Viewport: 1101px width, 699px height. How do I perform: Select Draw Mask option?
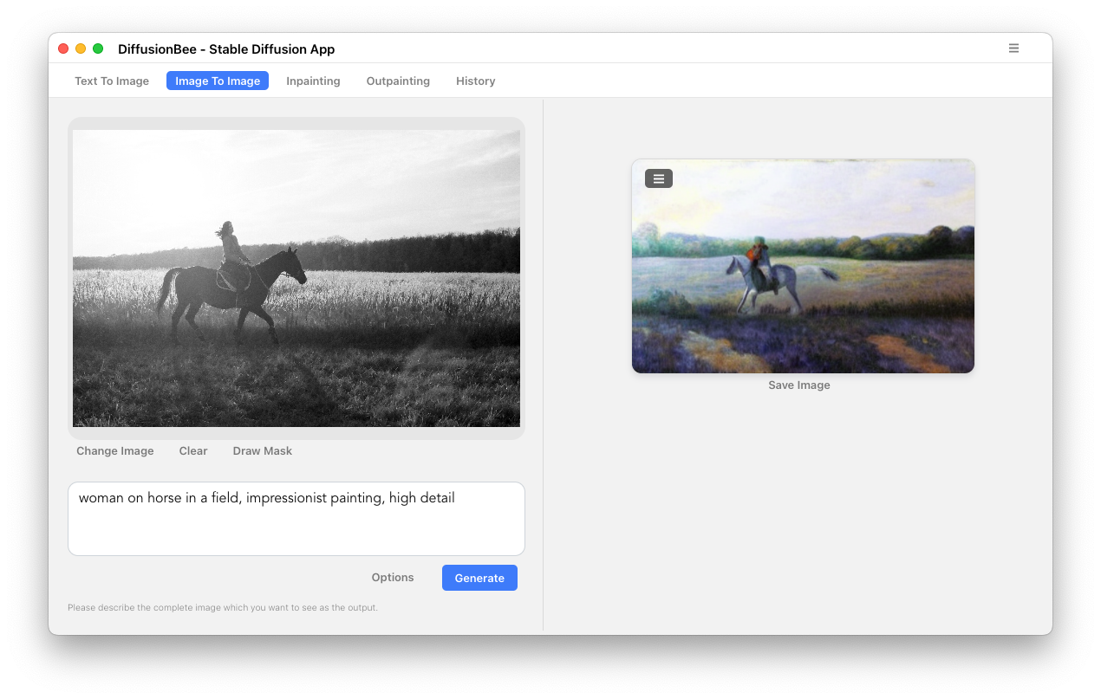pos(262,450)
